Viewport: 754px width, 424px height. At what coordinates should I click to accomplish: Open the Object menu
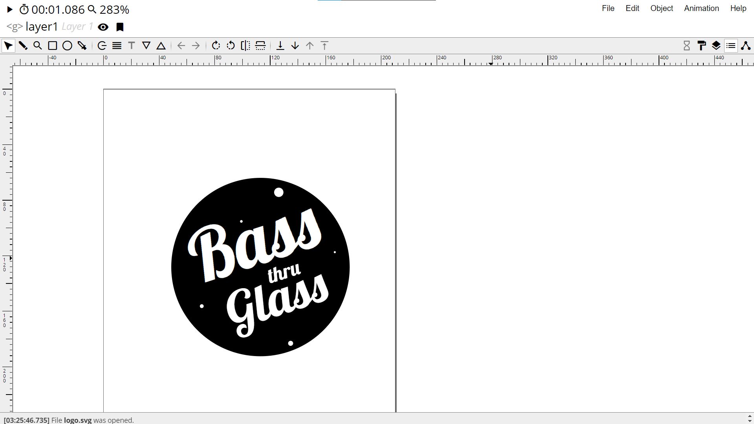pyautogui.click(x=661, y=8)
